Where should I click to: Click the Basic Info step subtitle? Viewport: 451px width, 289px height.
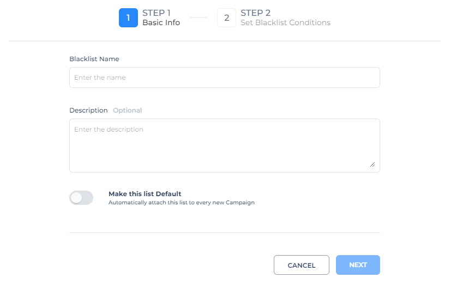click(161, 23)
